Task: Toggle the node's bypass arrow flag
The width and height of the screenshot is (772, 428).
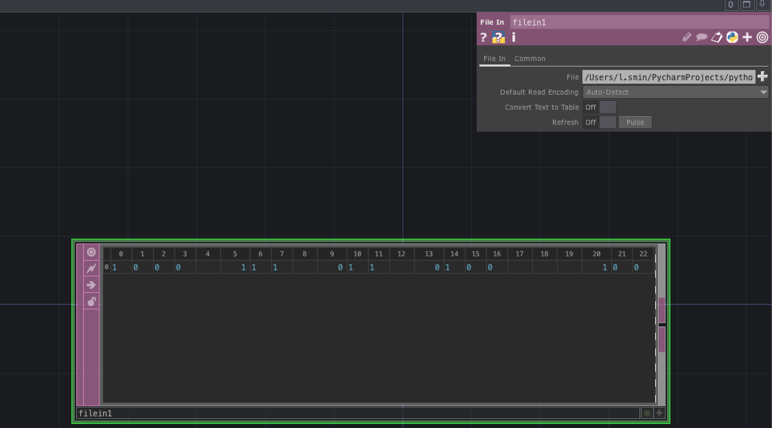Action: tap(91, 285)
